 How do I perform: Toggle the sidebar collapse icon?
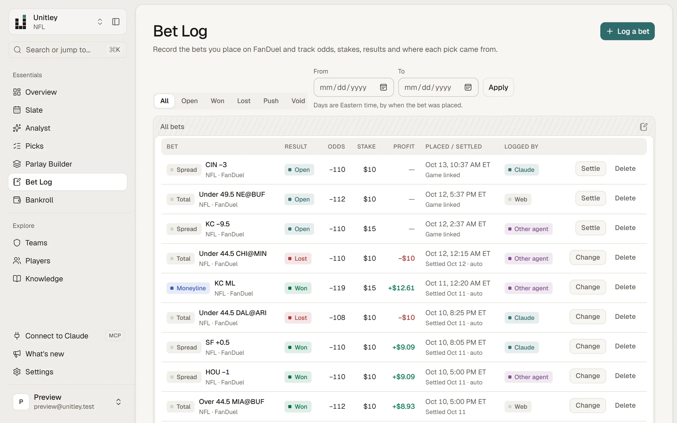tap(116, 22)
